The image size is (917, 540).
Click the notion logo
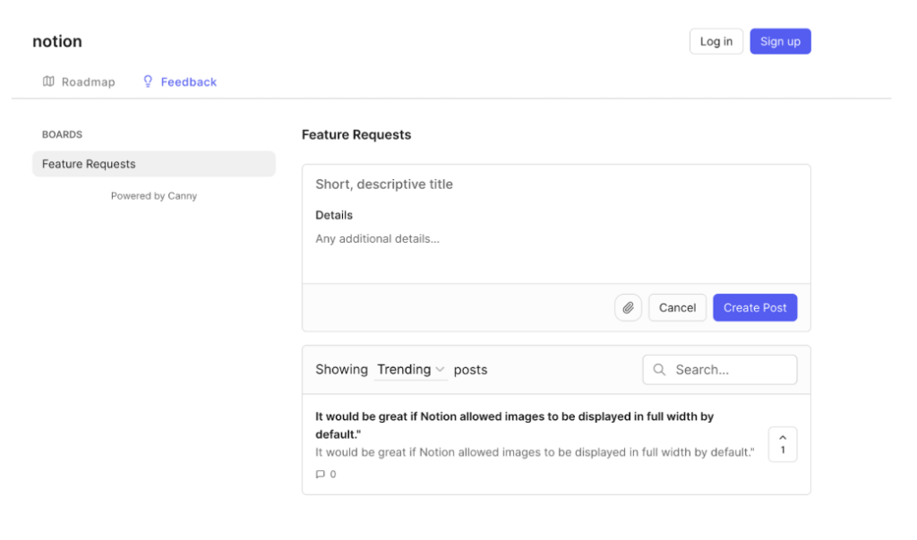point(56,40)
